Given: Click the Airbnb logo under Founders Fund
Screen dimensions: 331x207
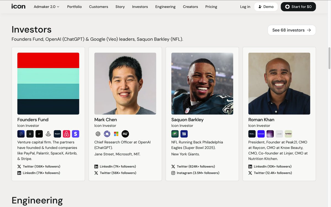Looking at the screenshot, I should tap(66, 134).
